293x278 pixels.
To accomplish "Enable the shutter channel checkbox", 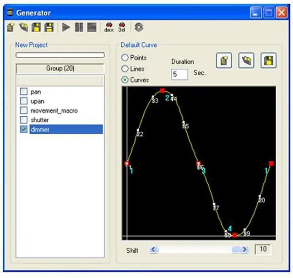I will [x=24, y=120].
